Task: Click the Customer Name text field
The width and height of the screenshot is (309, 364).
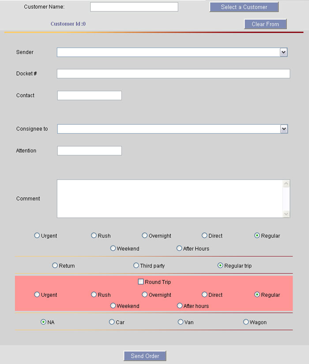Action: coord(134,7)
